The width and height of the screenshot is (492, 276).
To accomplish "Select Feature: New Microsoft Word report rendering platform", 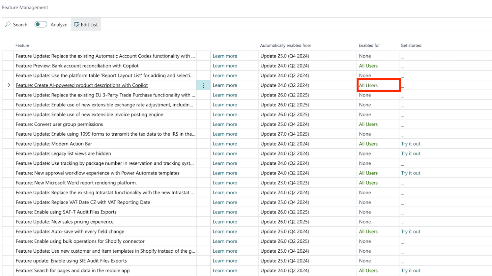I will click(76, 183).
